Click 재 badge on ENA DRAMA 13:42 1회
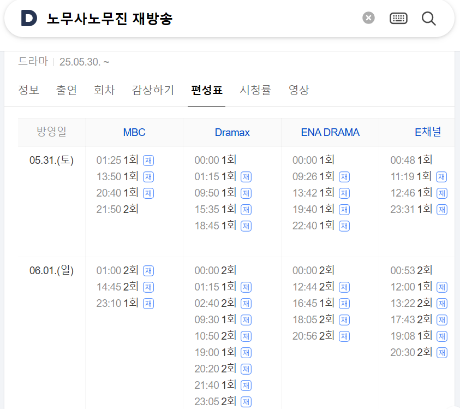The image size is (460, 409). point(344,193)
